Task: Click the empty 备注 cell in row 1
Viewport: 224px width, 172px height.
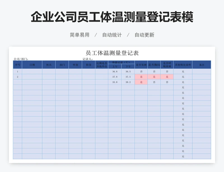Action: (202, 72)
